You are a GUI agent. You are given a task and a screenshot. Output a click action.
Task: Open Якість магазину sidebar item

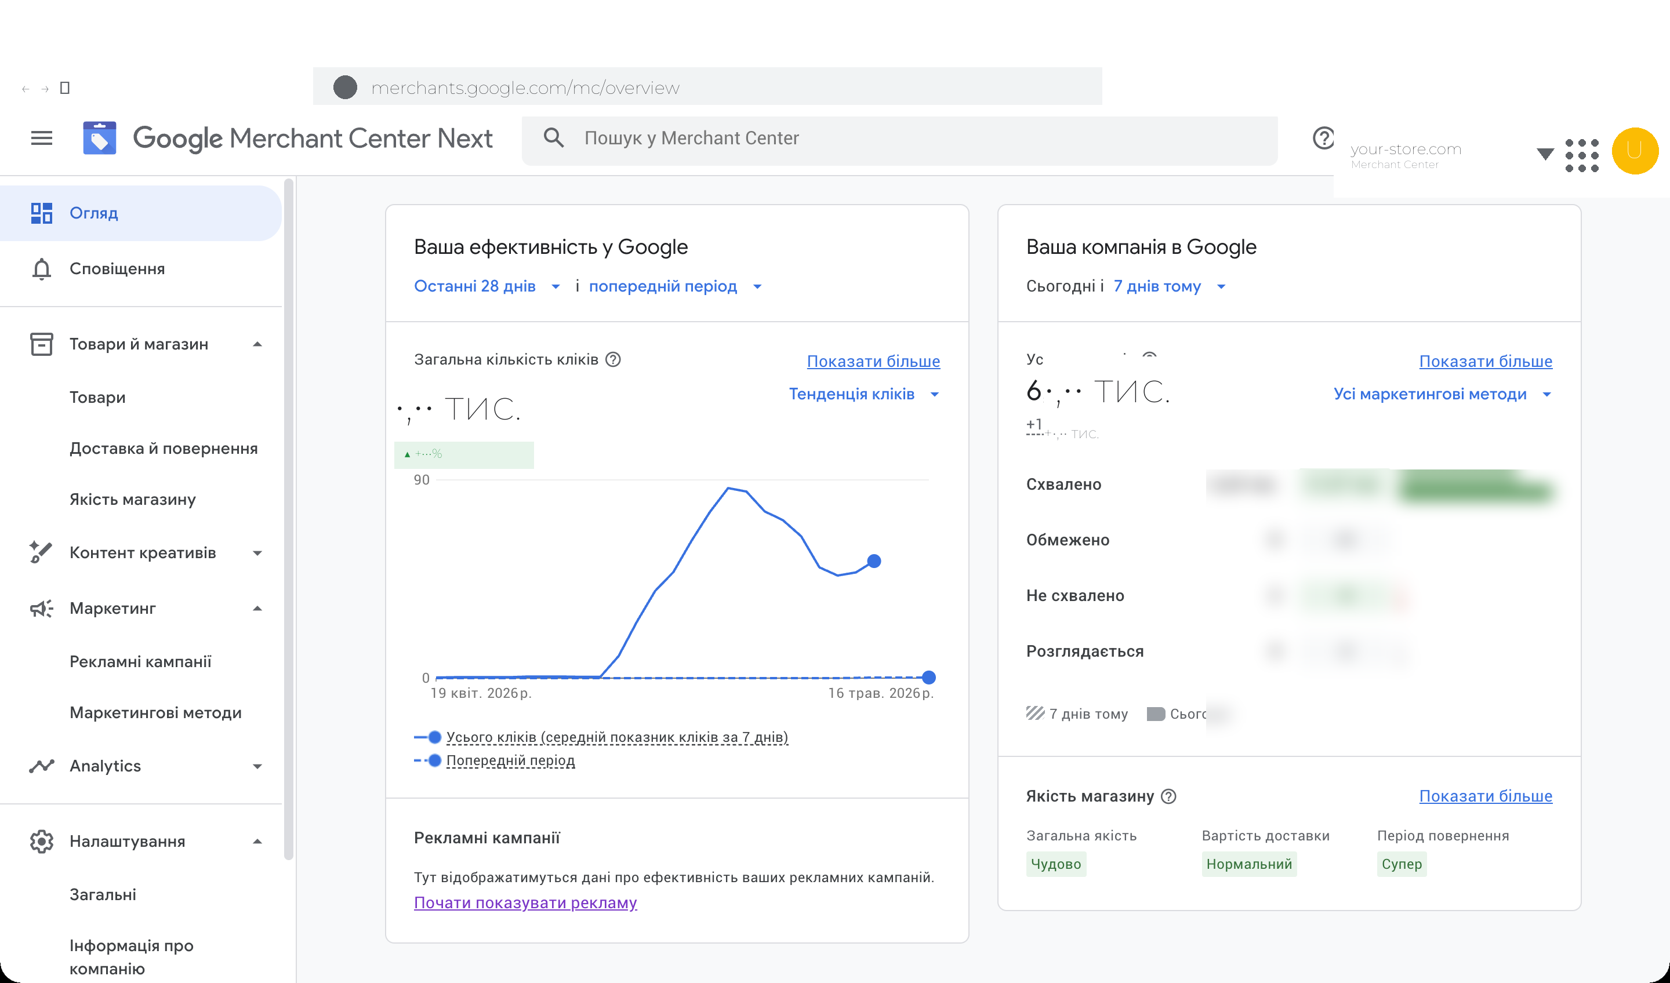tap(133, 500)
